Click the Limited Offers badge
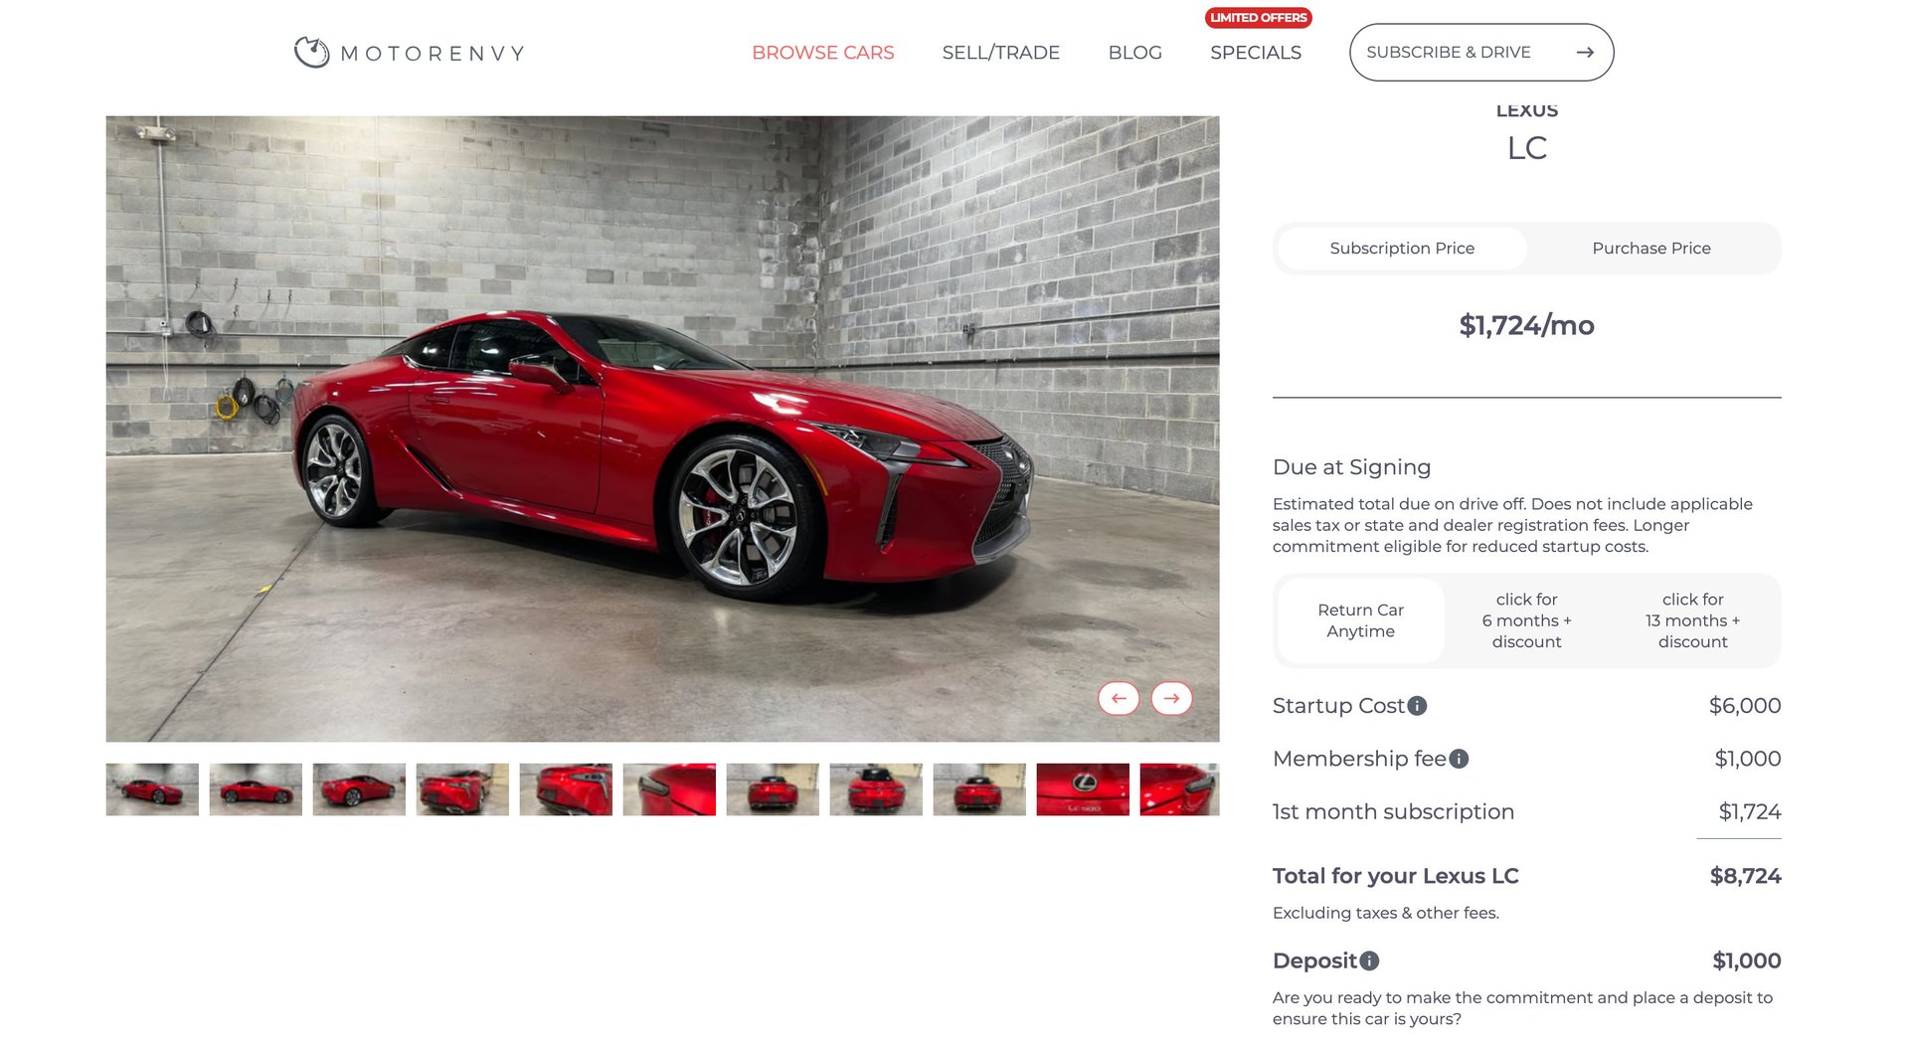 pos(1258,18)
